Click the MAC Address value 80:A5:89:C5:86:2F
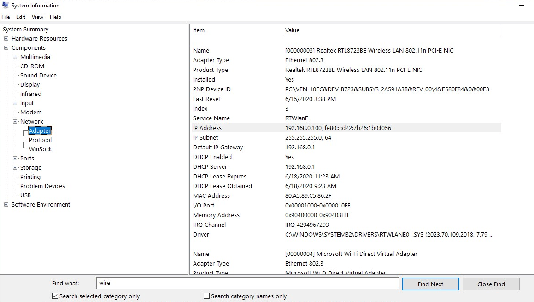The width and height of the screenshot is (534, 302). pyautogui.click(x=308, y=195)
